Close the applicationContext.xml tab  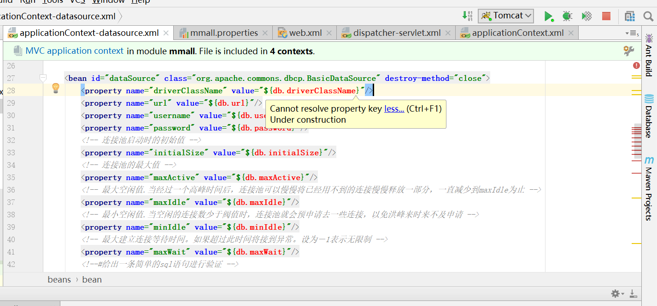tap(571, 33)
